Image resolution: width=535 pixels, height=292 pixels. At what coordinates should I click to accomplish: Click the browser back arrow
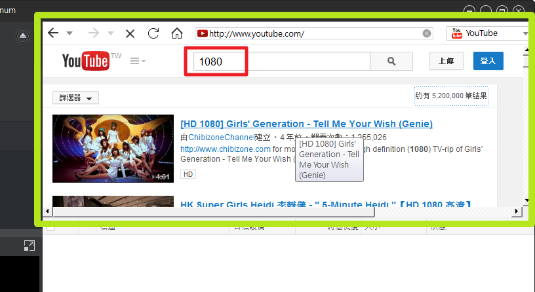[53, 33]
